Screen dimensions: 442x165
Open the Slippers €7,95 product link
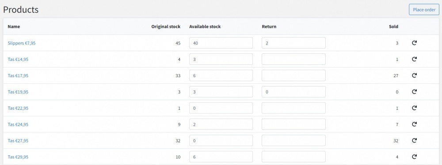22,43
